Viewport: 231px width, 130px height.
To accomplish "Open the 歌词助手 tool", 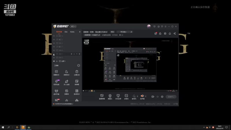I will pos(77,92).
